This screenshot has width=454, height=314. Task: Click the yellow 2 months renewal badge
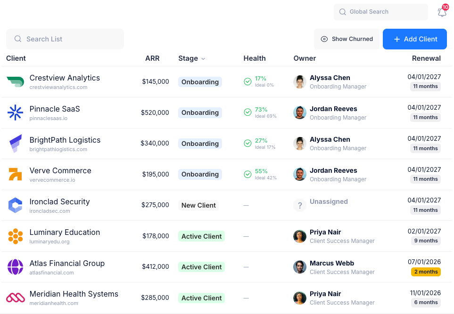coord(425,272)
